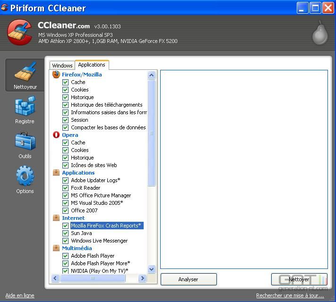Open the Nettoyeur broom section
Image resolution: width=336 pixels, height=302 pixels.
[x=25, y=75]
